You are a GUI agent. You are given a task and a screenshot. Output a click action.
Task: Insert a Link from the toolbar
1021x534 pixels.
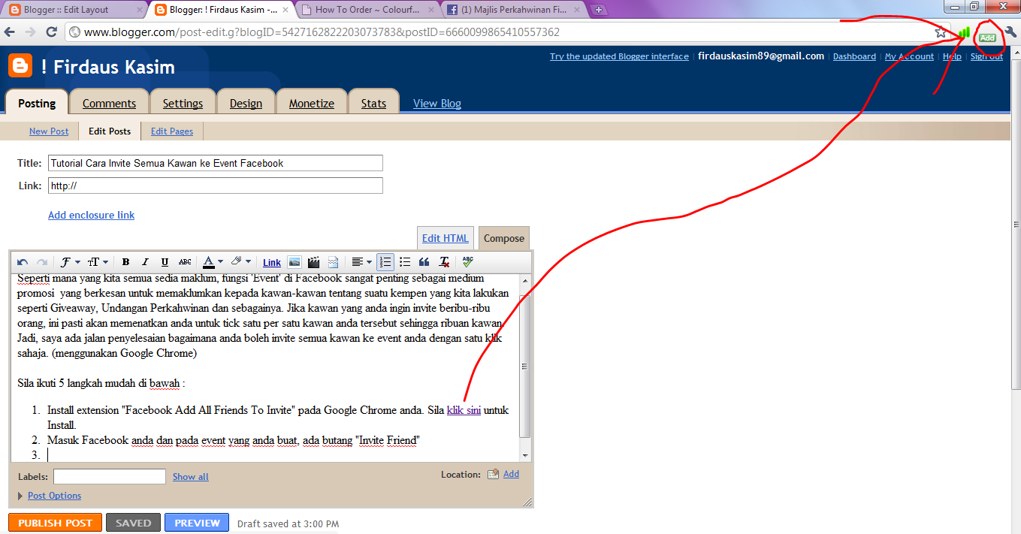click(272, 262)
